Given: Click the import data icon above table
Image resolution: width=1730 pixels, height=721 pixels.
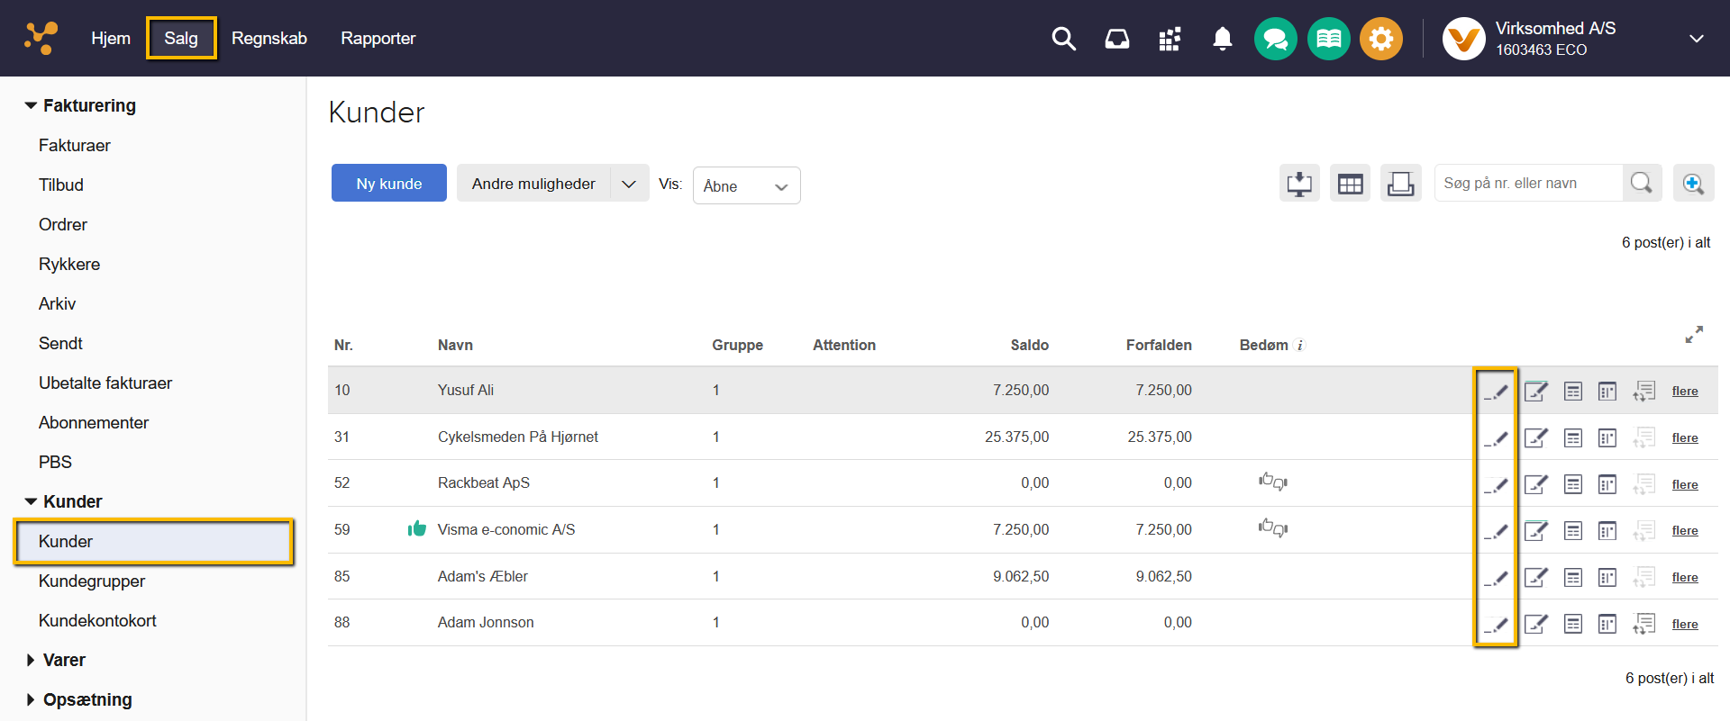Looking at the screenshot, I should (1299, 184).
